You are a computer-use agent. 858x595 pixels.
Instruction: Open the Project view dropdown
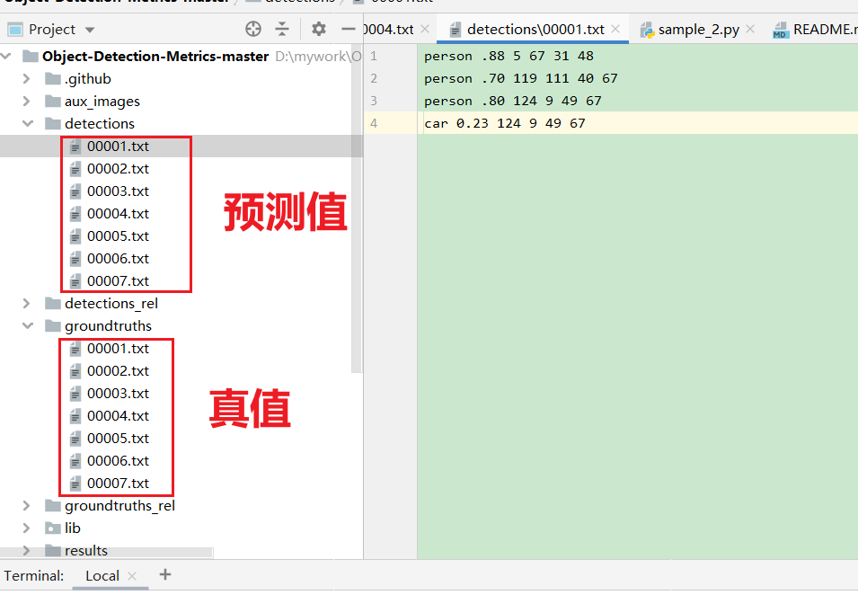click(90, 30)
